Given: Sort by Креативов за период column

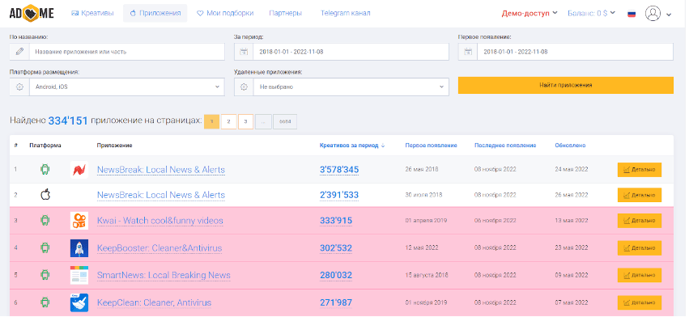Looking at the screenshot, I should coord(352,146).
